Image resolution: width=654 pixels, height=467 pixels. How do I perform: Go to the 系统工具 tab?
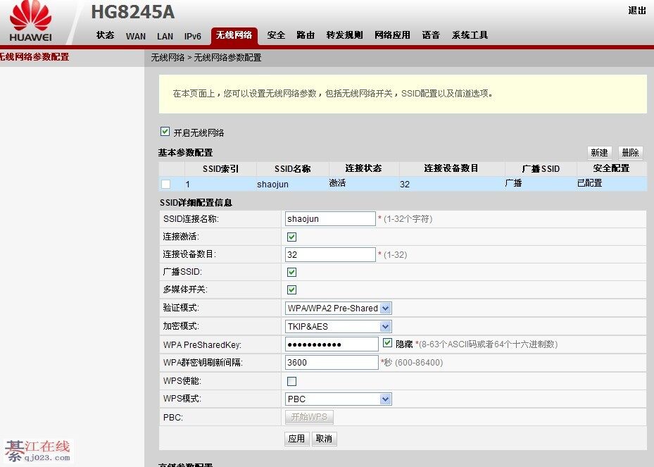tap(470, 35)
